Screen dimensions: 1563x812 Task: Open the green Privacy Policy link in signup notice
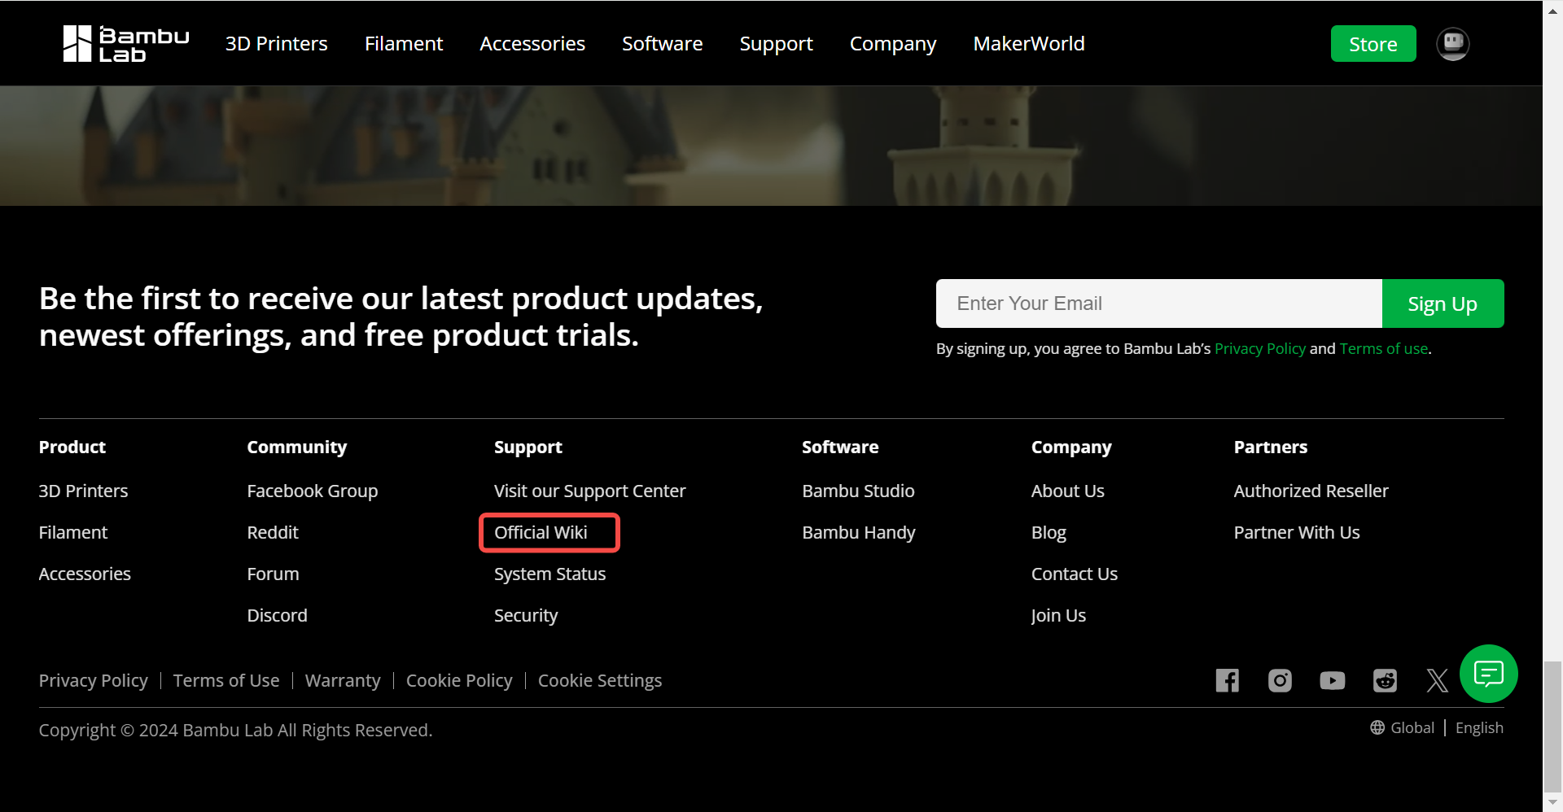[1260, 348]
